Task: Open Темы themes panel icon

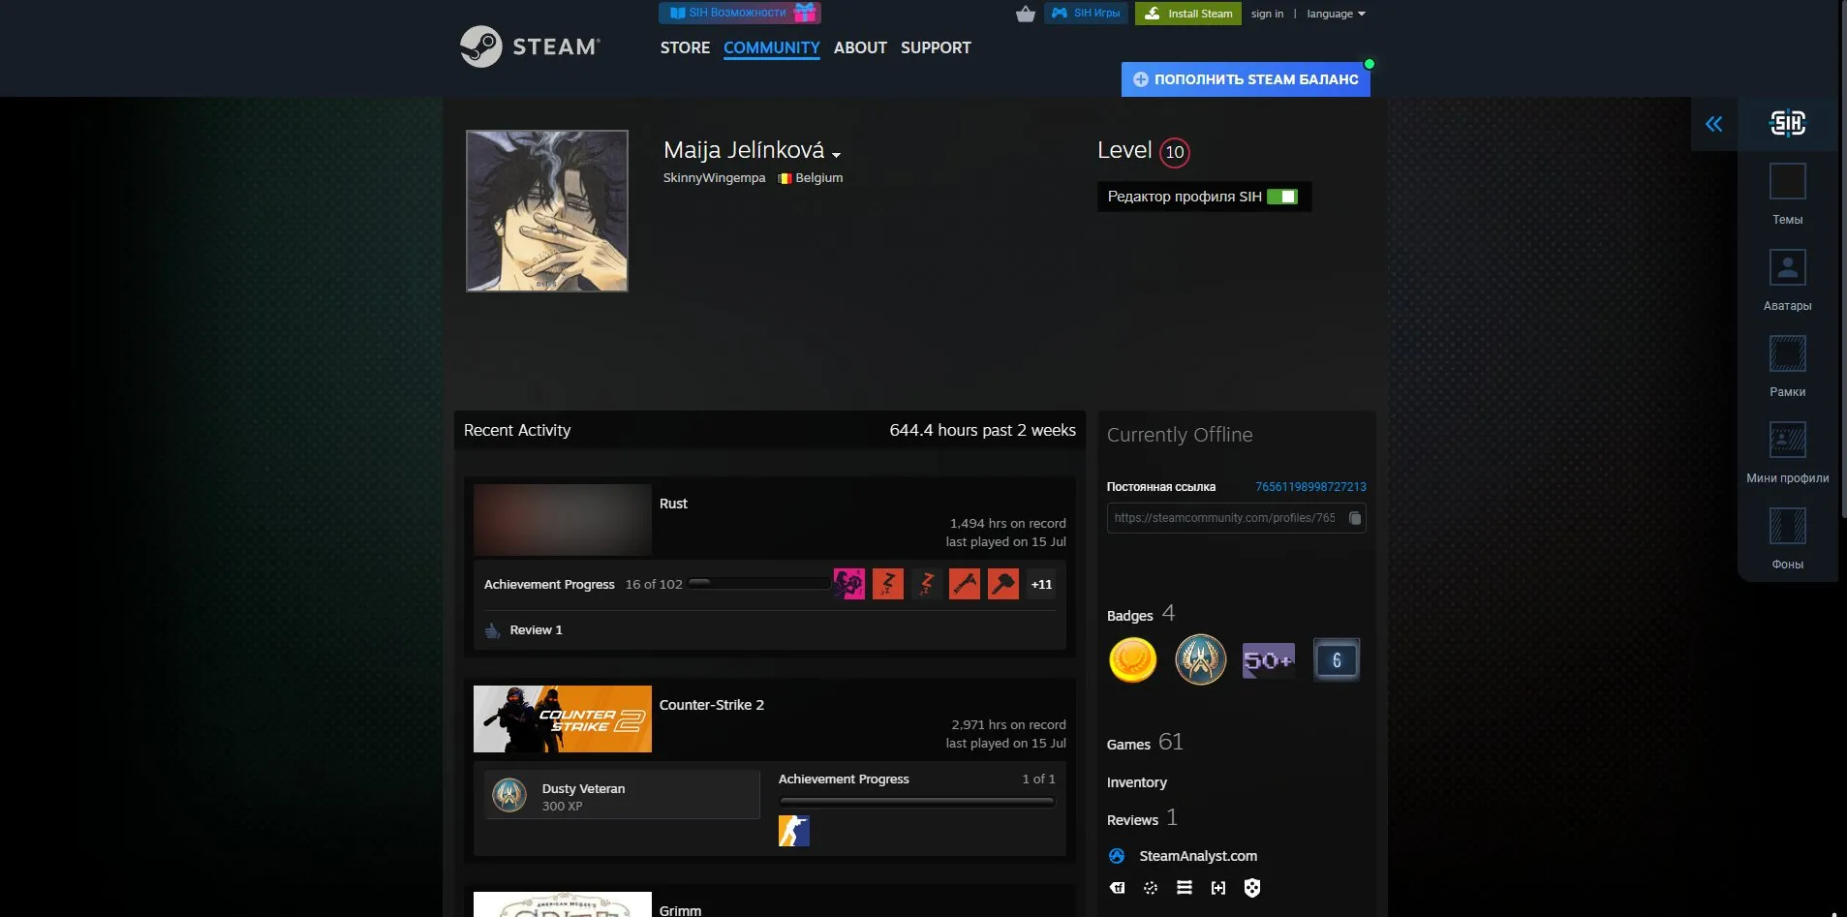Action: click(1788, 181)
